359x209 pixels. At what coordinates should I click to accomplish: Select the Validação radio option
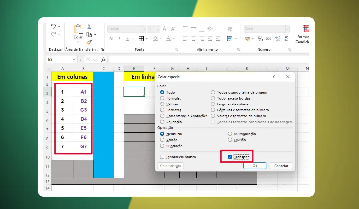pos(162,122)
